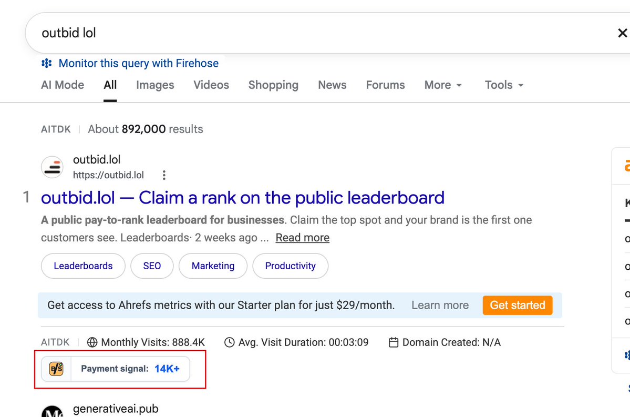Click the Marketing tag chip
Screen dimensions: 630x417
[x=213, y=266]
